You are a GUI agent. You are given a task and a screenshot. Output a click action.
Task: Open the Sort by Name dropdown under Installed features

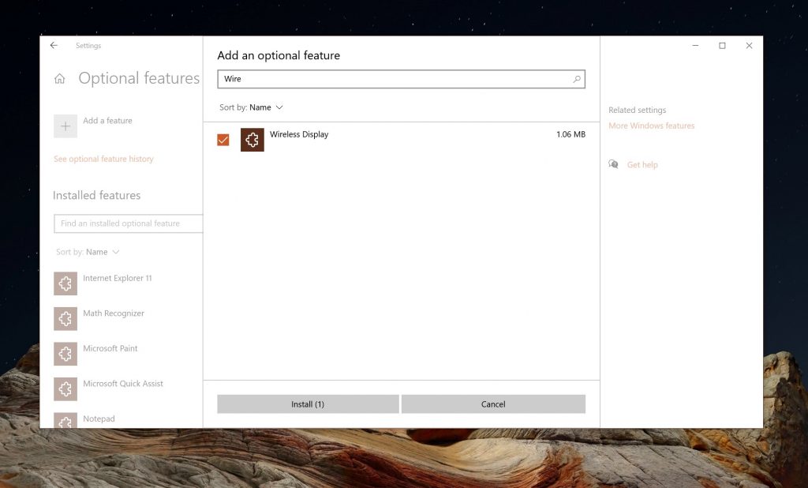point(88,252)
